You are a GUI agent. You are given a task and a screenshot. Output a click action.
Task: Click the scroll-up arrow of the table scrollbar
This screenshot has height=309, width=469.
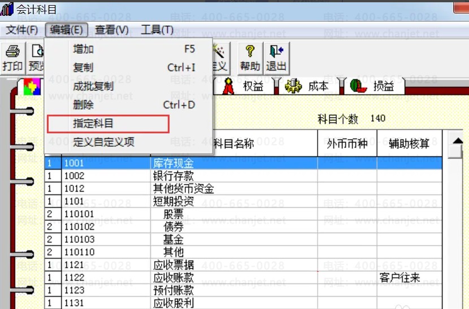(x=455, y=138)
